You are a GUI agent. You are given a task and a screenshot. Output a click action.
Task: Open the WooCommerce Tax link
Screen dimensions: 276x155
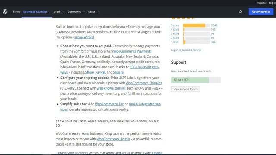(109, 104)
